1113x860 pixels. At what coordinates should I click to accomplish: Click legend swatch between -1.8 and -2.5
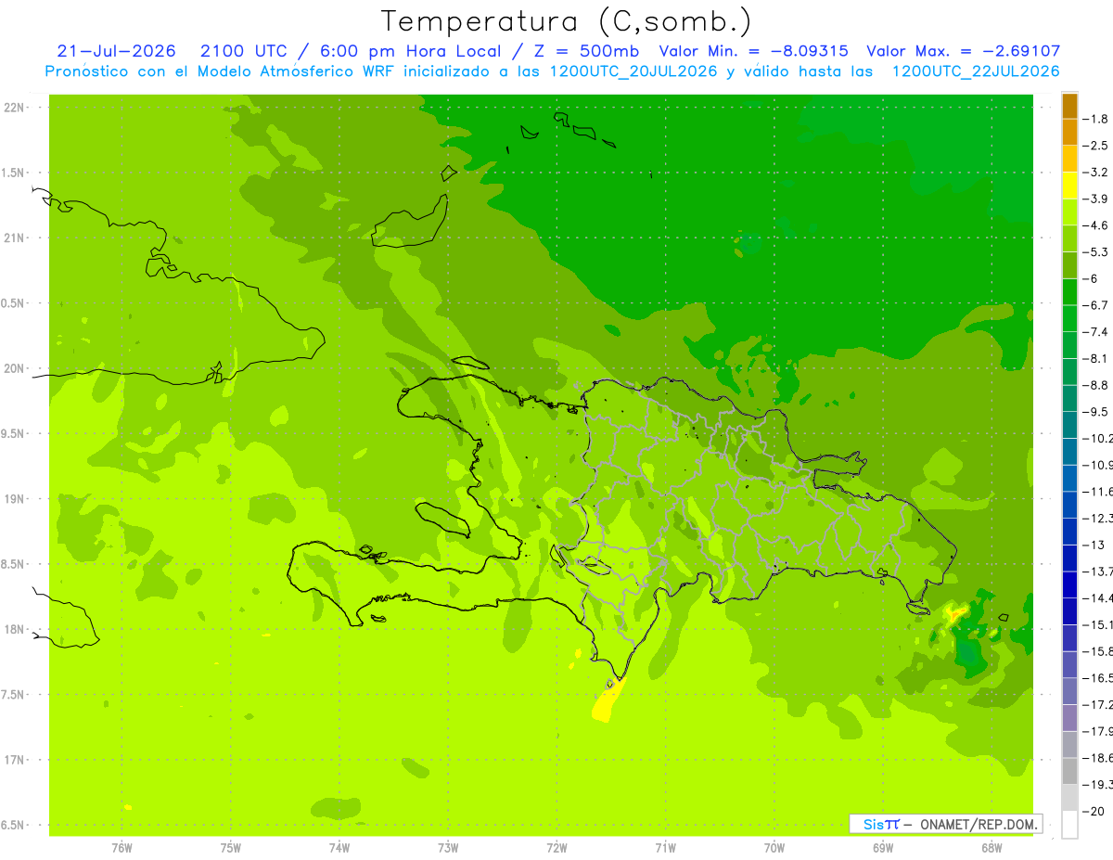click(x=1069, y=132)
